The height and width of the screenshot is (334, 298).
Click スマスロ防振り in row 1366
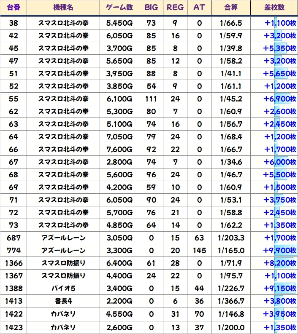63,263
